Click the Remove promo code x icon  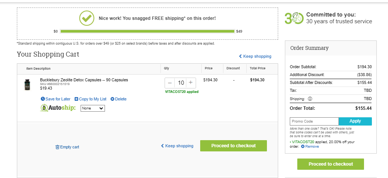pos(303,147)
